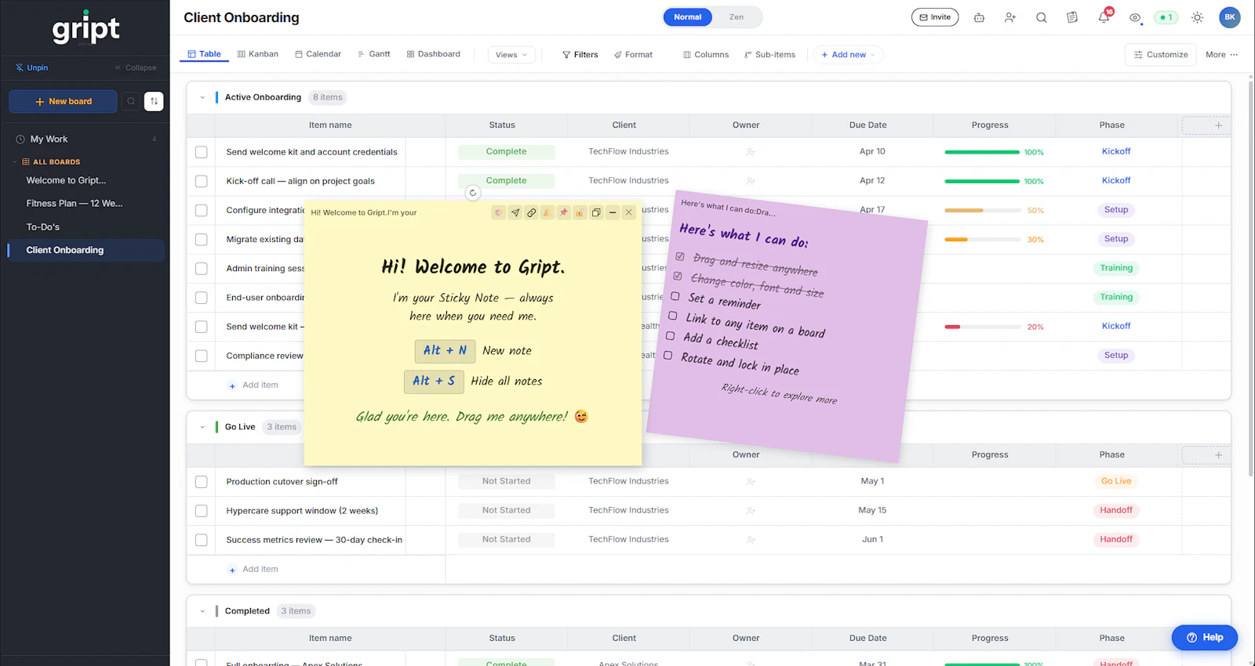Tick the 'Production cutover sign-off' checkbox

click(202, 482)
